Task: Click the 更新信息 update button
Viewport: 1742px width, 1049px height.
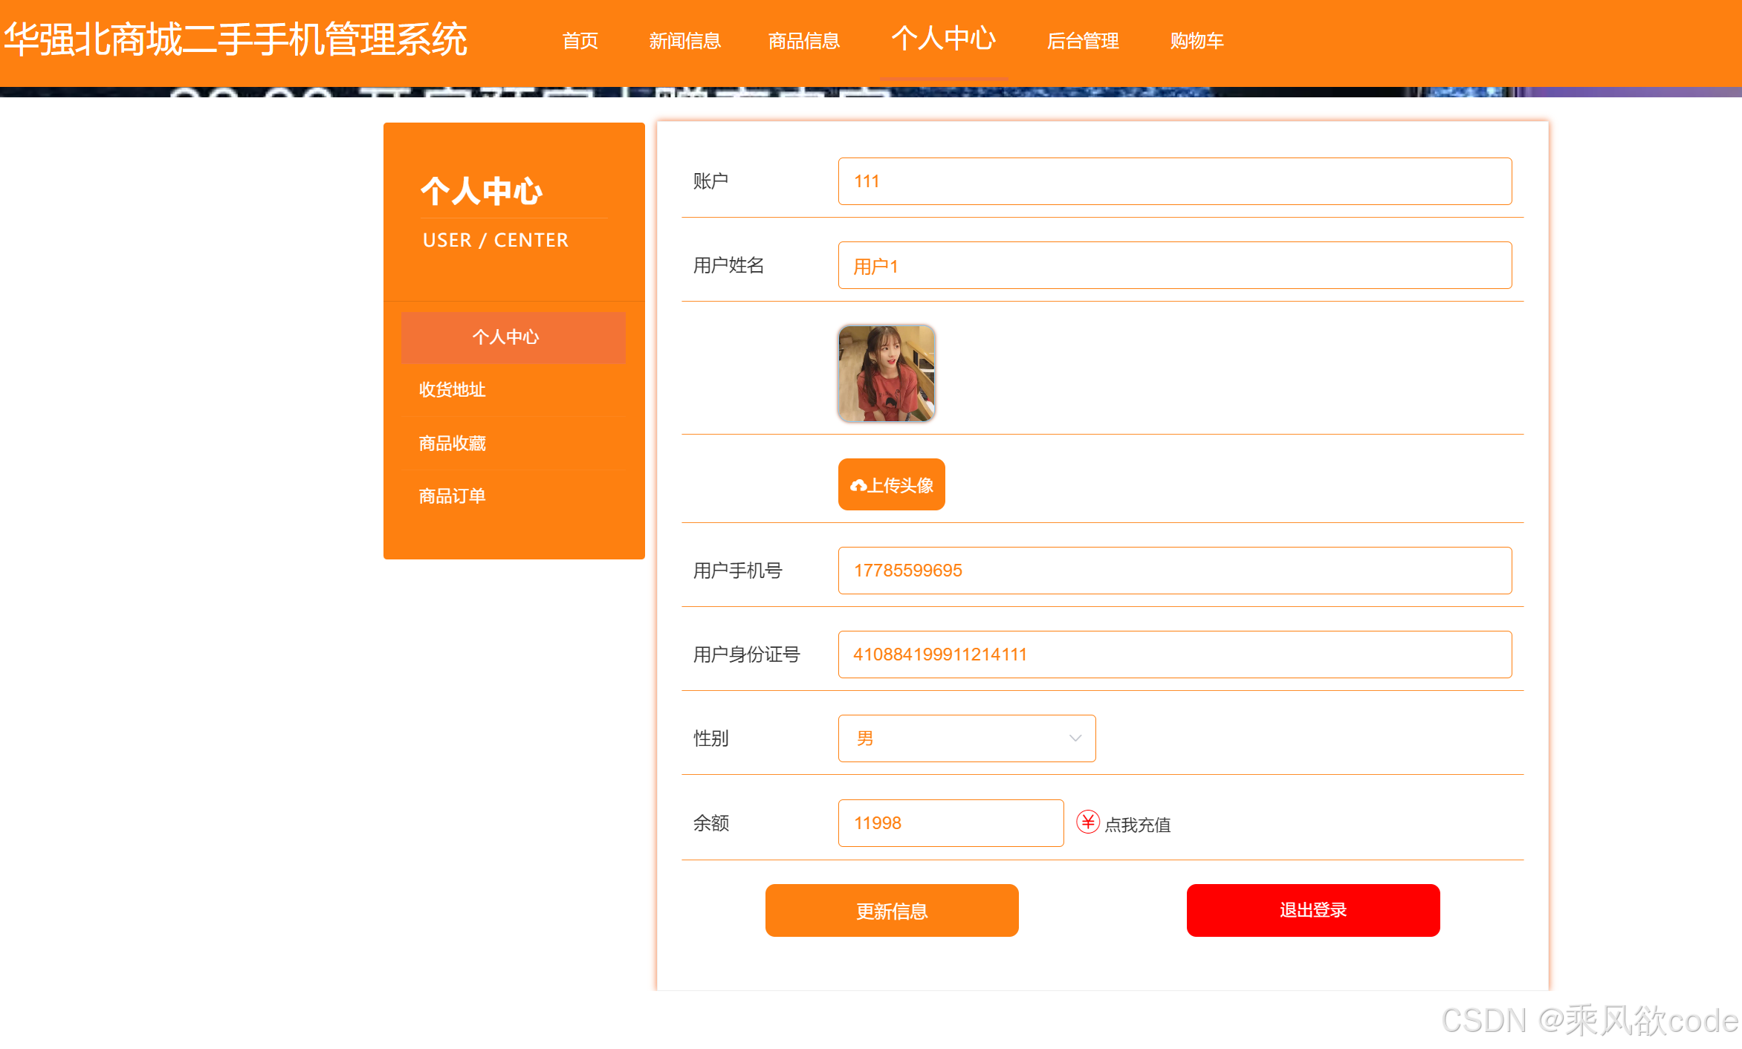Action: [891, 910]
